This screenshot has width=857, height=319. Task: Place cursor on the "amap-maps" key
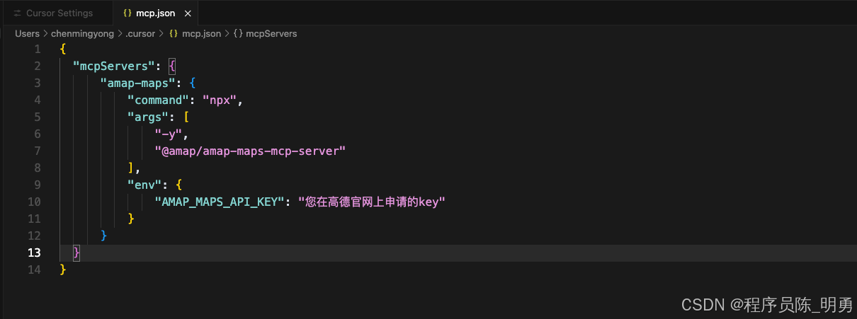[138, 83]
